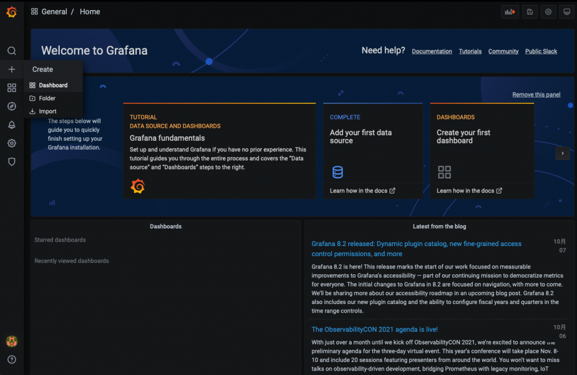Click Remove this panel
The height and width of the screenshot is (375, 577).
click(536, 95)
